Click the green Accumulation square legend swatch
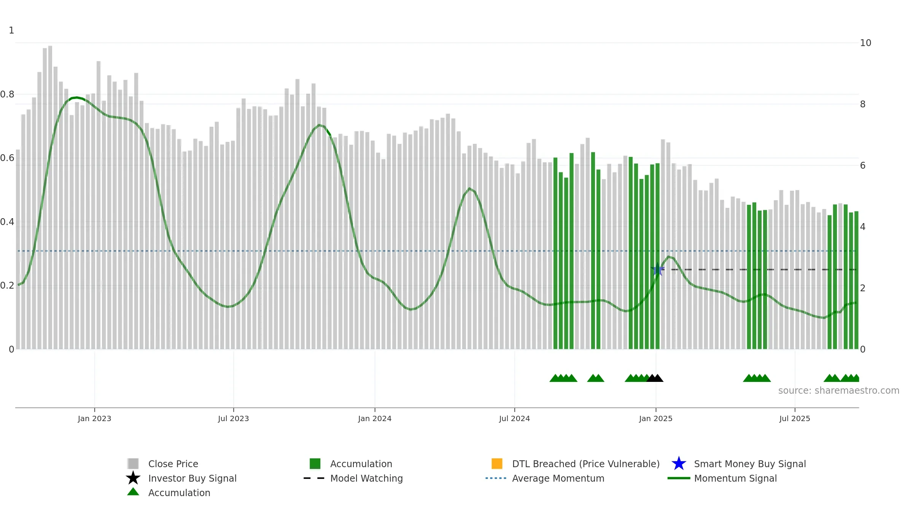The image size is (913, 514). tap(315, 463)
